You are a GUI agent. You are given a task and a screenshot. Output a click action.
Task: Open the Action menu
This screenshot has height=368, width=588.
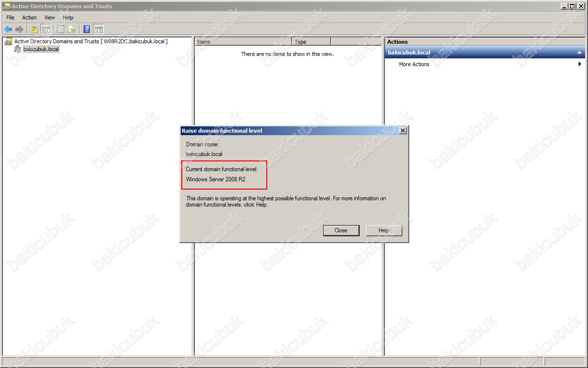pos(30,18)
